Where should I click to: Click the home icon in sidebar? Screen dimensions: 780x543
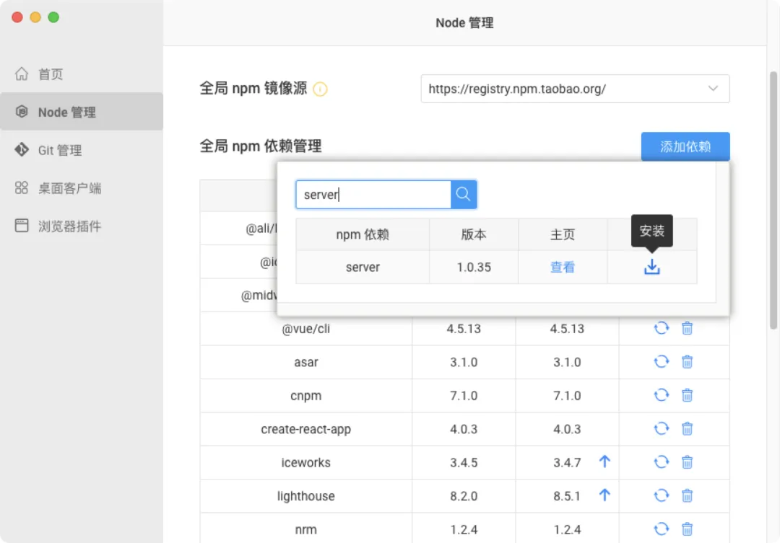(x=22, y=74)
